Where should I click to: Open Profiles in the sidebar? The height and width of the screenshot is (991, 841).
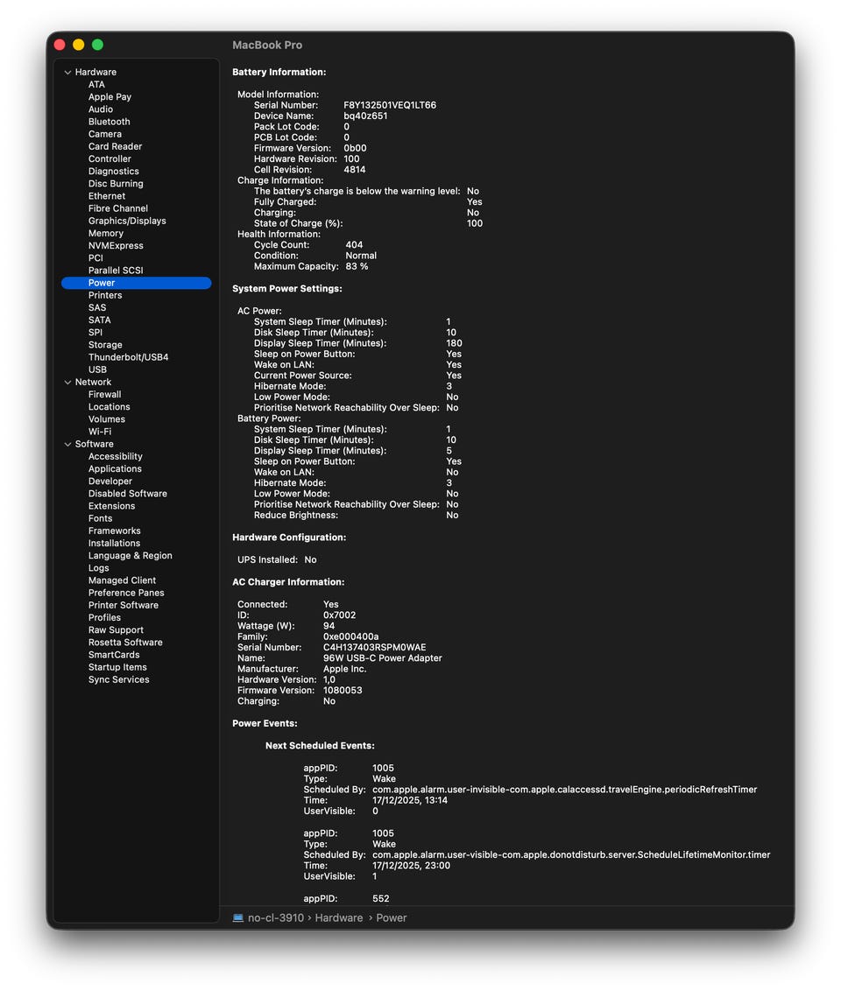pos(104,617)
